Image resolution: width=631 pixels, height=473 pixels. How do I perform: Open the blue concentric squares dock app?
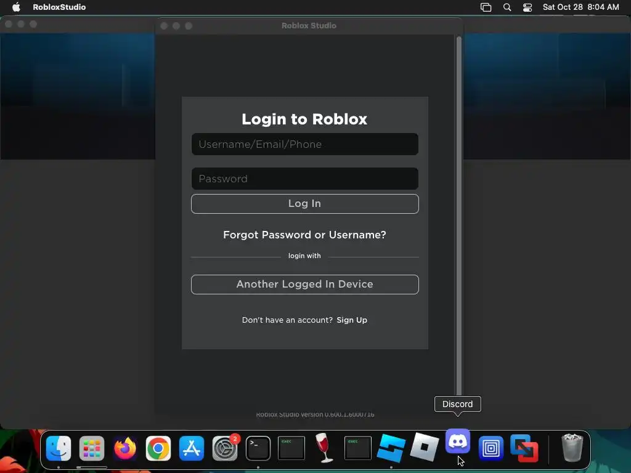491,448
